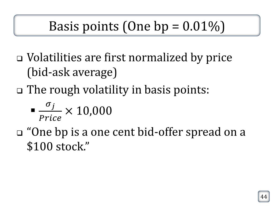The image size is (274, 206).
Task: Click the multiplication sign in the formula
Action: 69,111
